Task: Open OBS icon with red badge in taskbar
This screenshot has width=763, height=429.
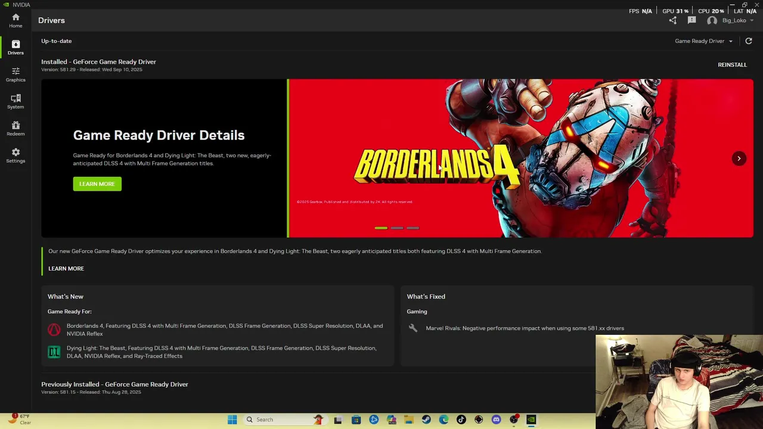Action: [x=514, y=419]
